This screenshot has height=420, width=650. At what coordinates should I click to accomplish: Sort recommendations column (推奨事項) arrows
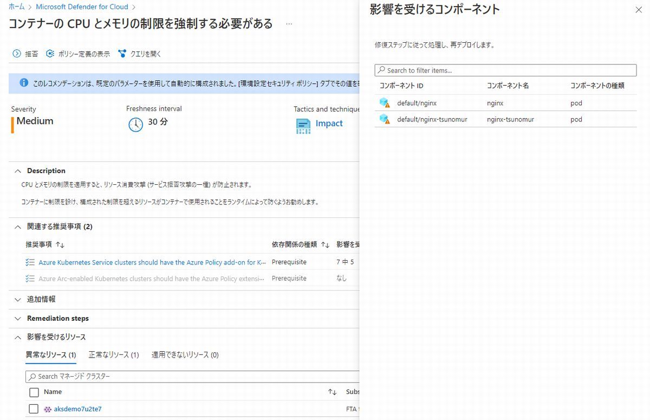pyautogui.click(x=60, y=245)
